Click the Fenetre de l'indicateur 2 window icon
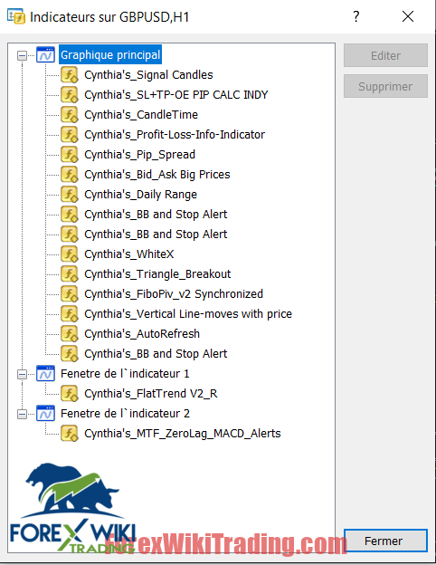The height and width of the screenshot is (565, 436). pyautogui.click(x=46, y=413)
